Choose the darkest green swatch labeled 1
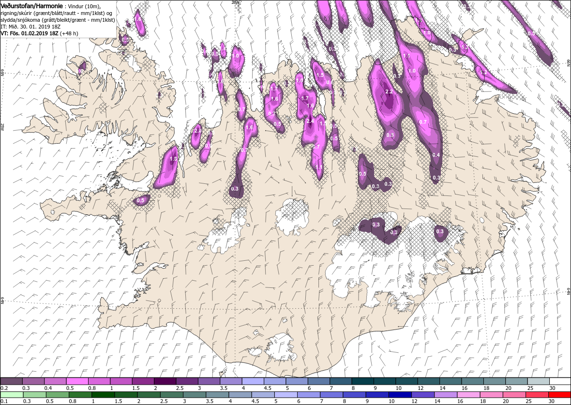This screenshot has height=405, width=571. click(103, 395)
